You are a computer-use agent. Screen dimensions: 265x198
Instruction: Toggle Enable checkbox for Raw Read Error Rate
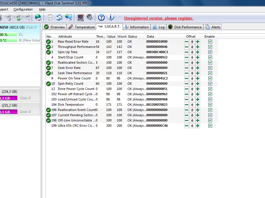[x=210, y=42]
